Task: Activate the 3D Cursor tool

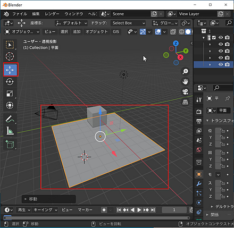Action: tap(10, 56)
